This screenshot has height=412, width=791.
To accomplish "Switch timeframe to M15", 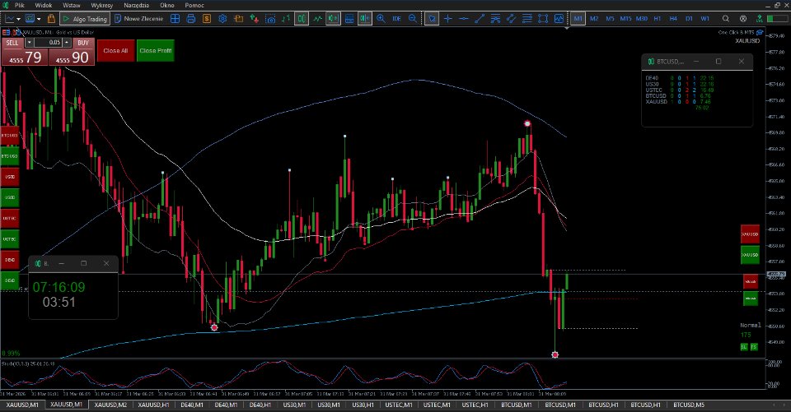I will coord(625,19).
